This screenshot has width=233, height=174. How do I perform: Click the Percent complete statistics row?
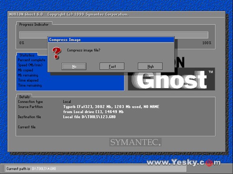click(x=32, y=60)
